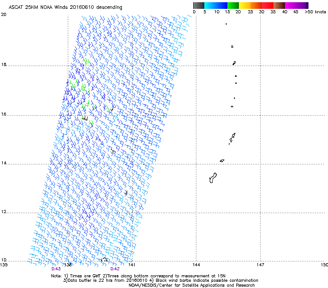This screenshot has height=288, width=328.
Task: Click the 'Times are GMT' note line
Action: pos(138,276)
